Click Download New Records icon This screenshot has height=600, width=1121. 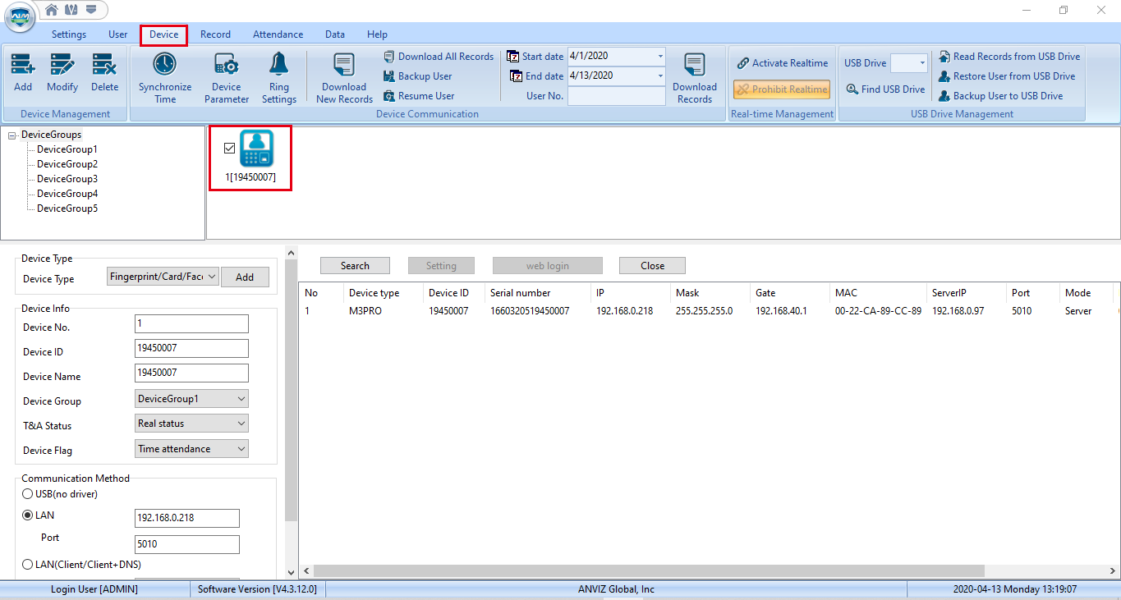(x=344, y=65)
